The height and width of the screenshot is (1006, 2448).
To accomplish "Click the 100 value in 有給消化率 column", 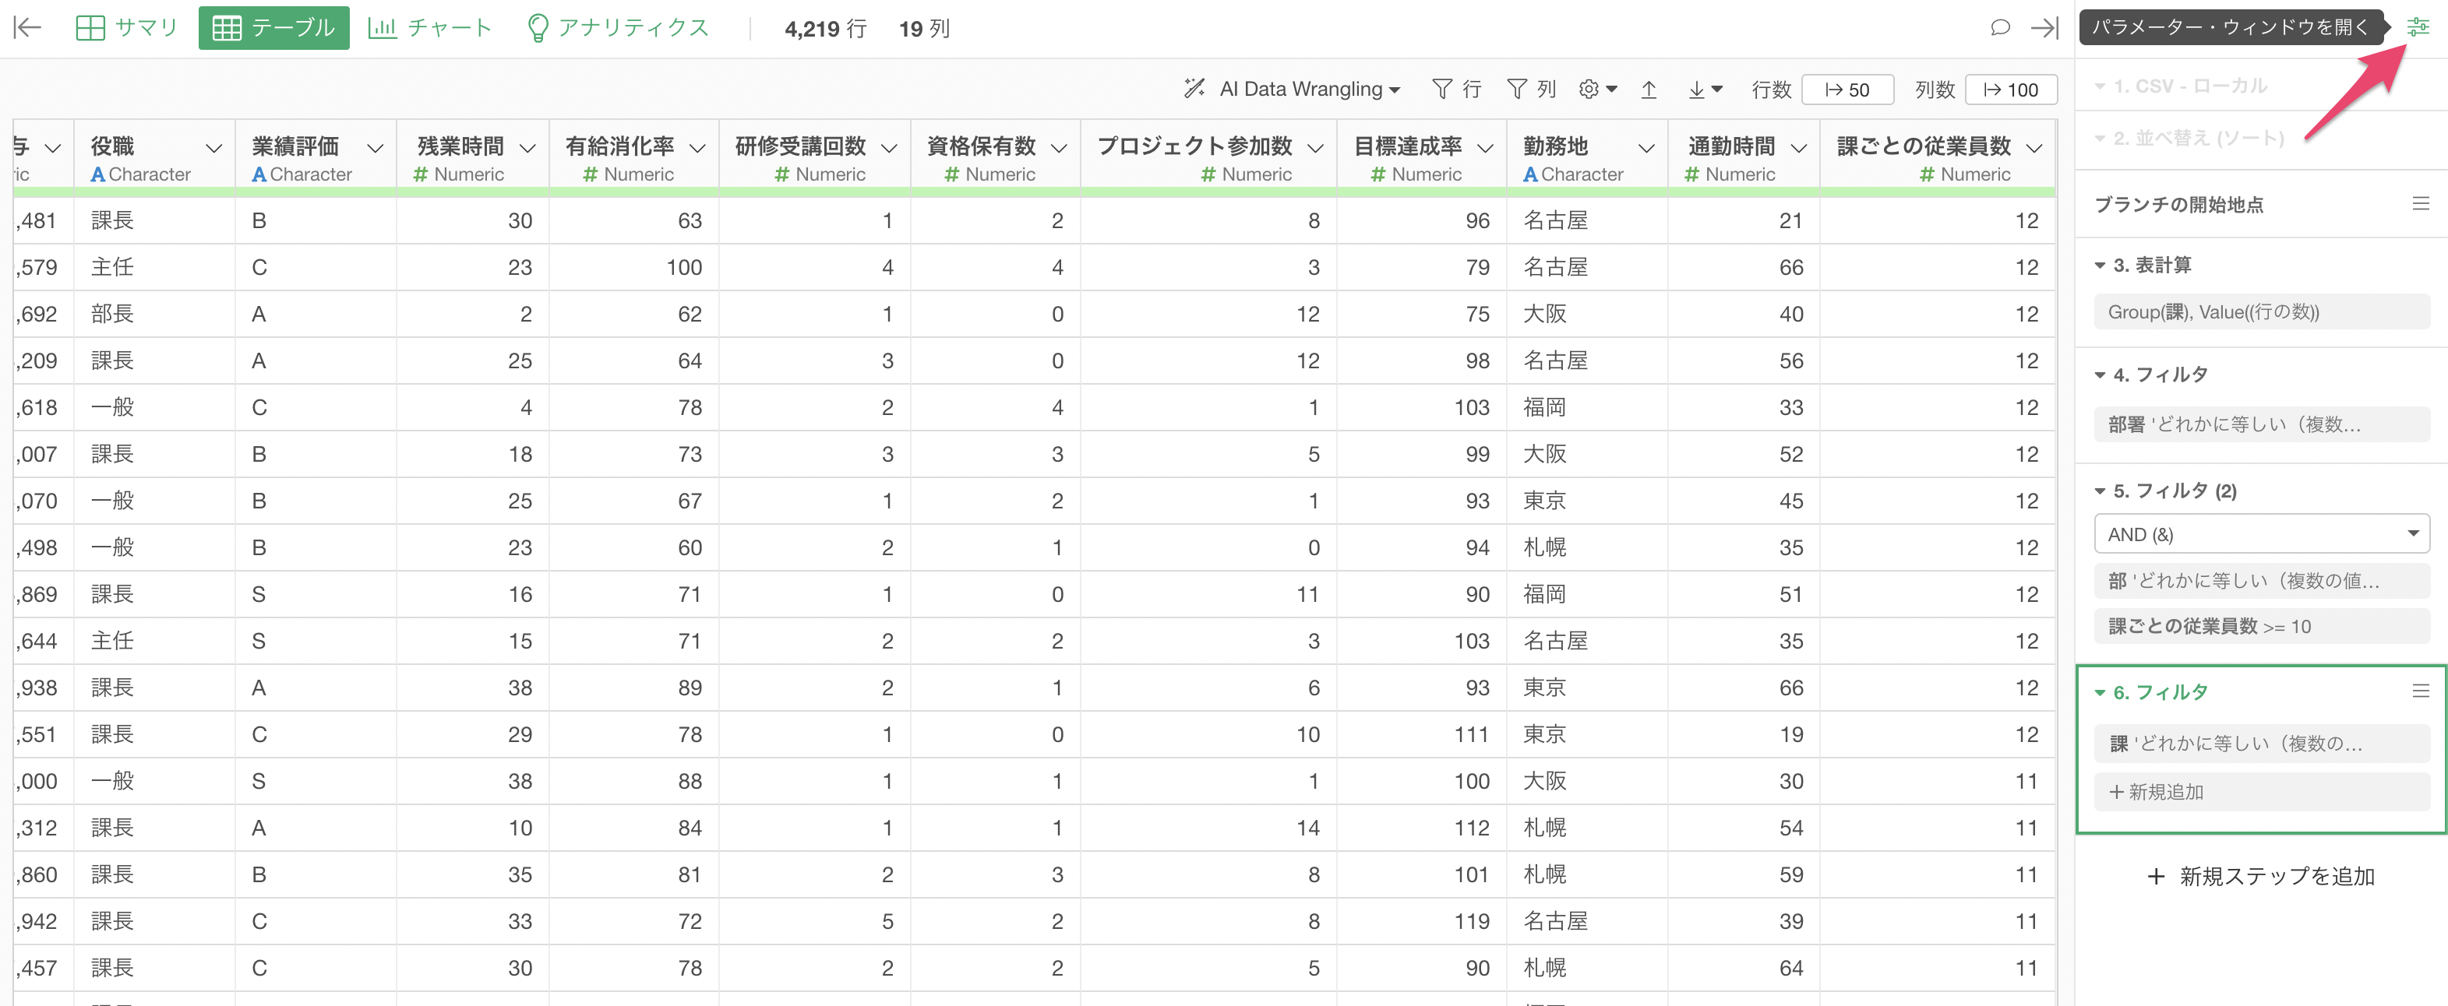I will coord(683,267).
